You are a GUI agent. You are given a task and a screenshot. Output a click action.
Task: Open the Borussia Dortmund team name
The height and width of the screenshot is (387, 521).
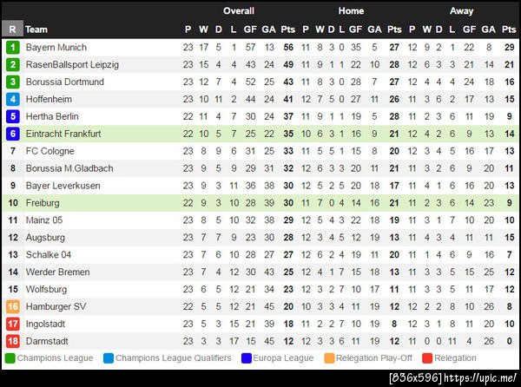[x=64, y=82]
